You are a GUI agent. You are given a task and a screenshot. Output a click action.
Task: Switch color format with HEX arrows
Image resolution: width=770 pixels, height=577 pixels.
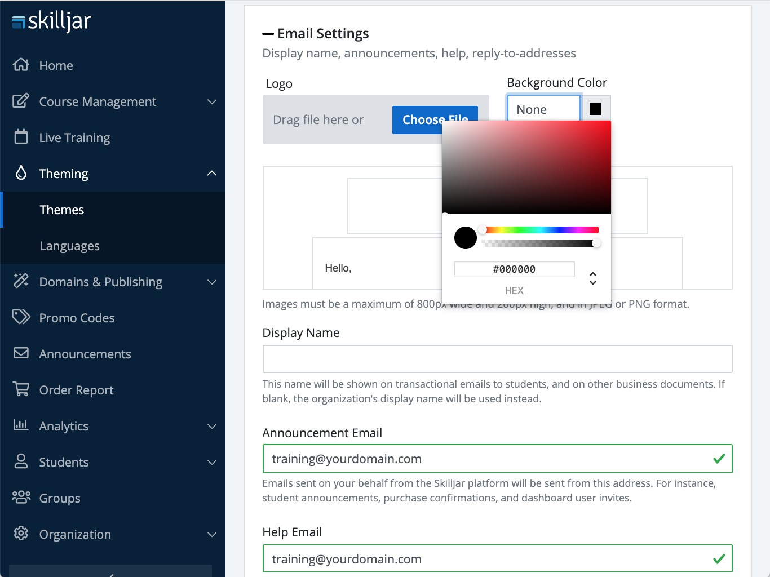tap(593, 278)
